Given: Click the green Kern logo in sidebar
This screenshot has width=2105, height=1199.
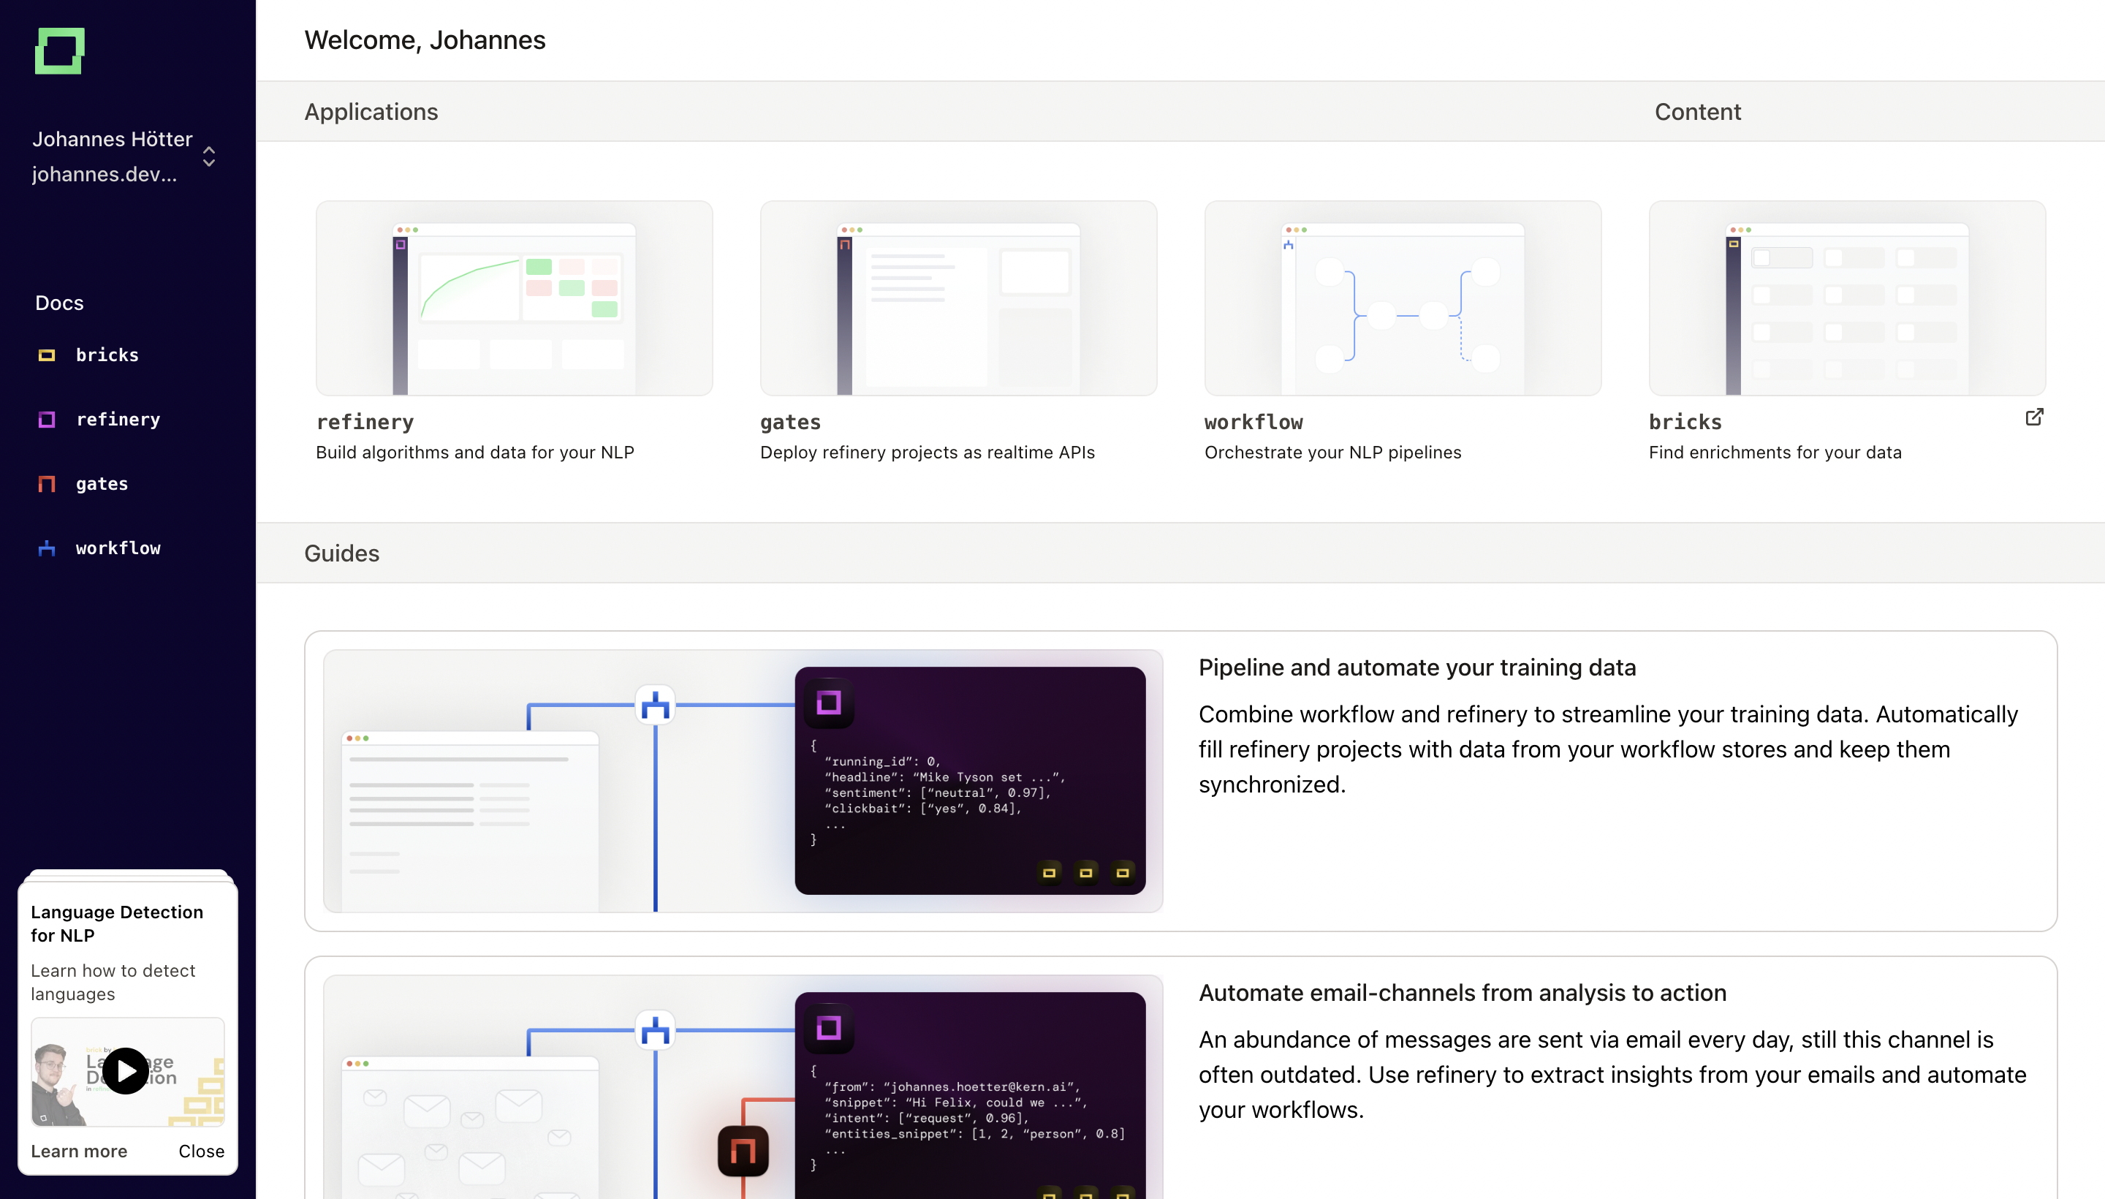Looking at the screenshot, I should [x=59, y=51].
